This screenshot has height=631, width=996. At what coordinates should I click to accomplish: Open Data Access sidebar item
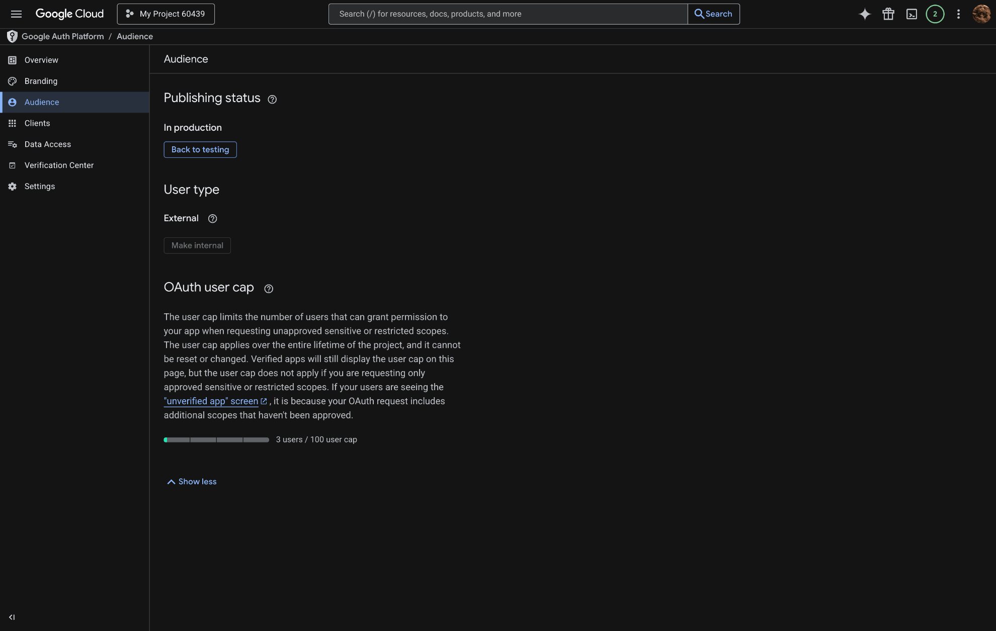pyautogui.click(x=48, y=144)
